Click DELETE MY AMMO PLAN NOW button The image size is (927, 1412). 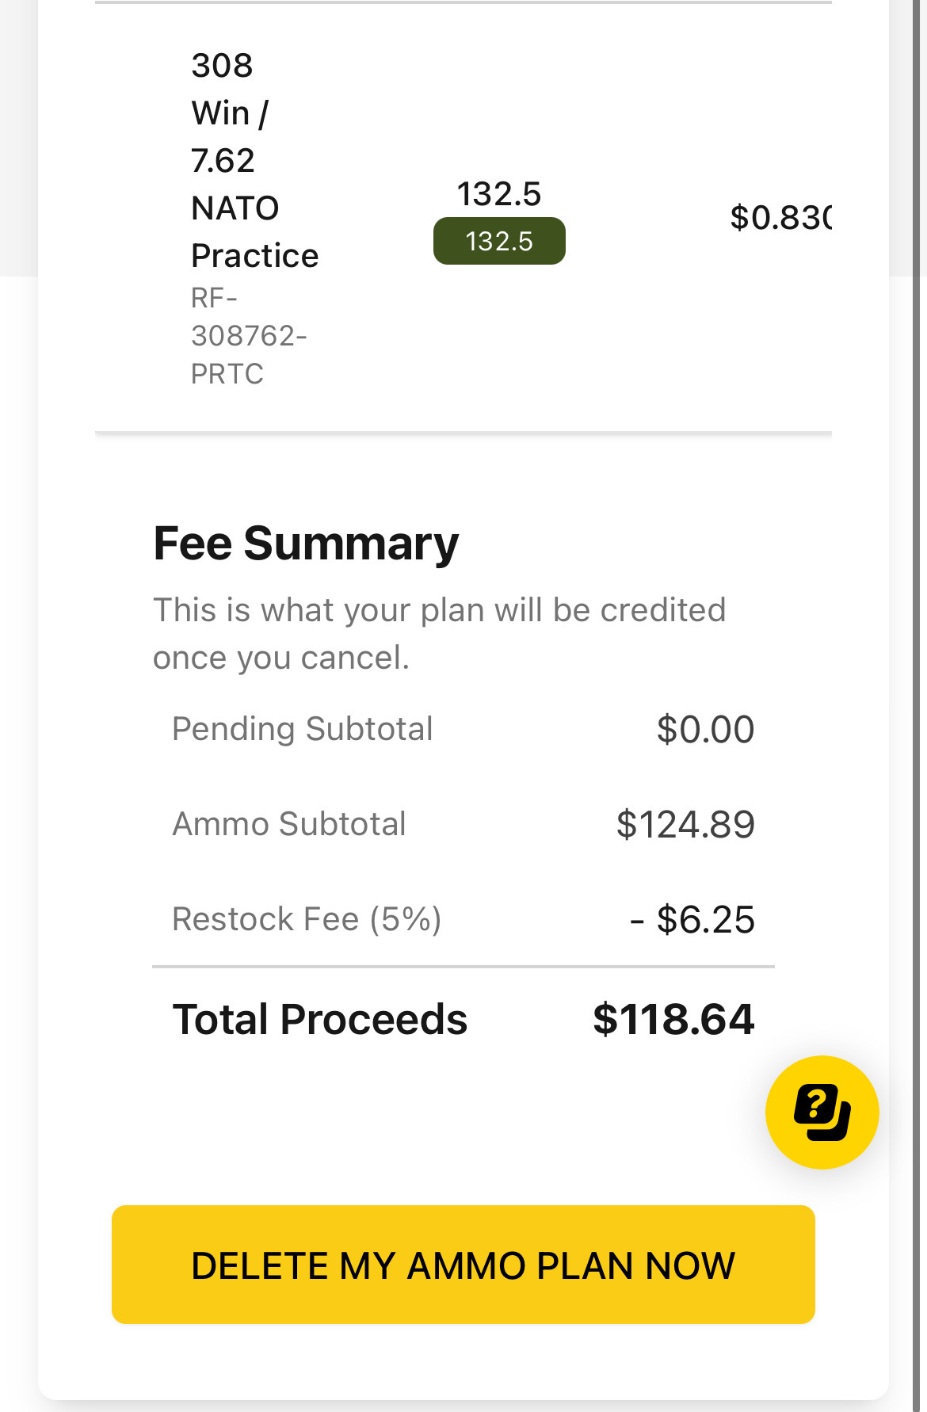click(x=463, y=1265)
